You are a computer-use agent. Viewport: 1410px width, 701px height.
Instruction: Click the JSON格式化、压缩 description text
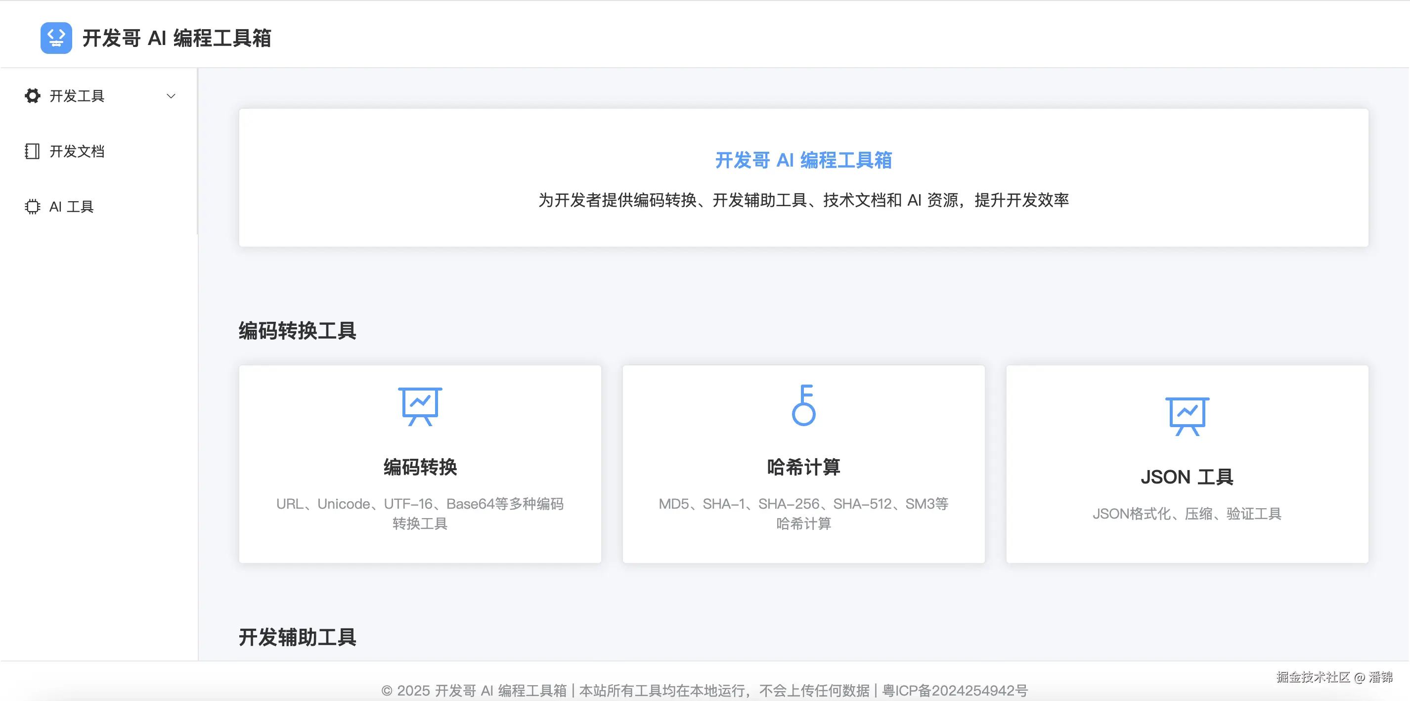click(1187, 513)
